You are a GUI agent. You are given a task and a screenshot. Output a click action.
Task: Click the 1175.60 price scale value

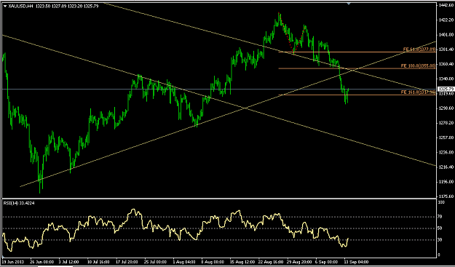pos(446,196)
